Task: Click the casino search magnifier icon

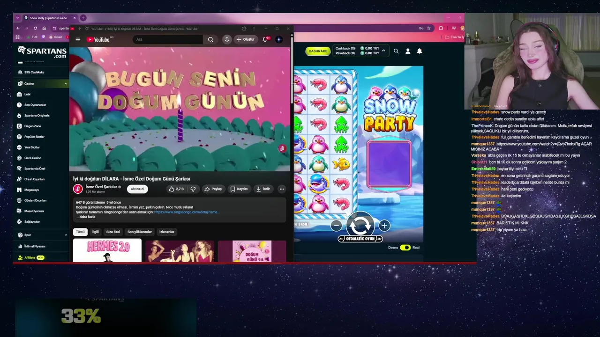Action: 396,51
